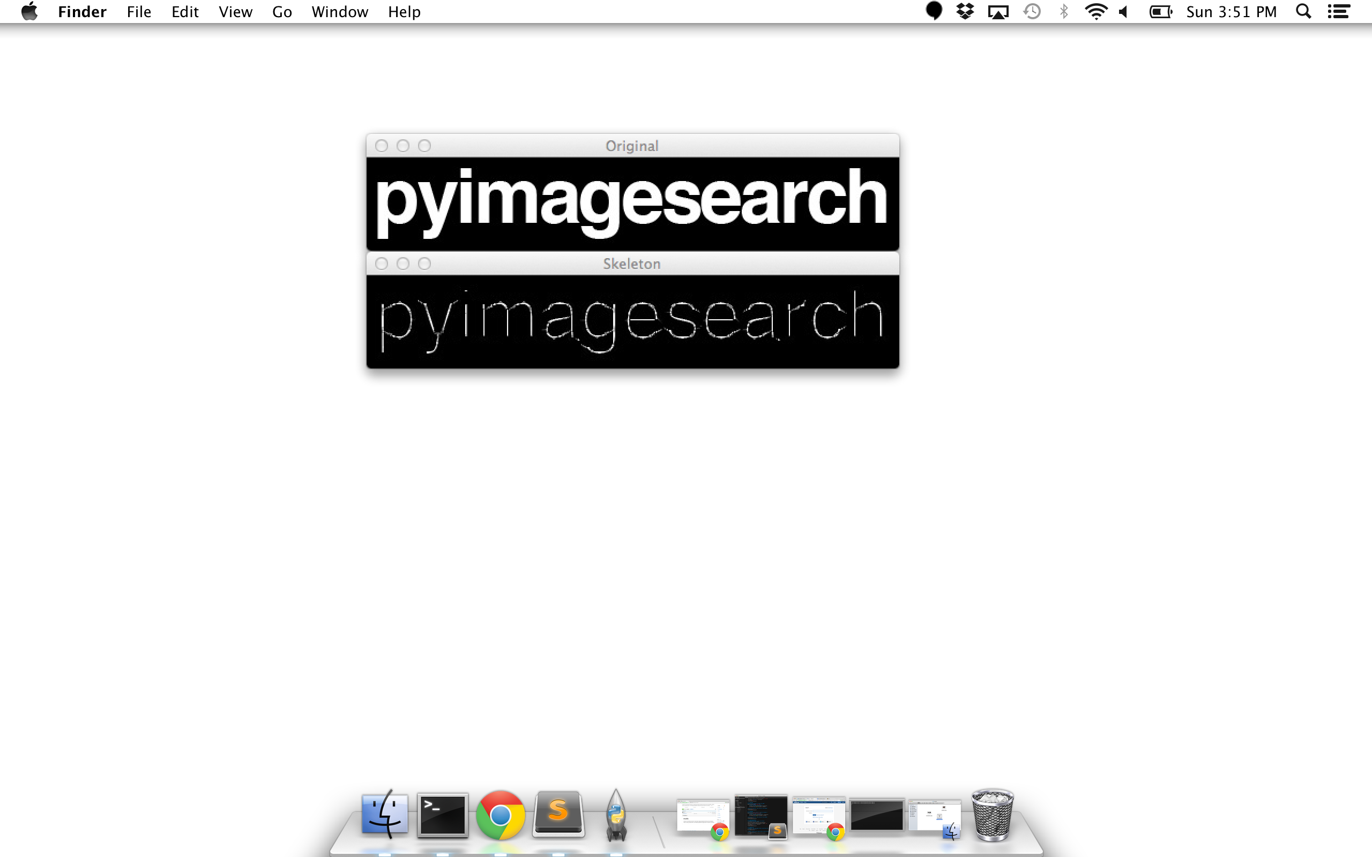Open the Go menu
The height and width of the screenshot is (857, 1372).
pos(282,11)
